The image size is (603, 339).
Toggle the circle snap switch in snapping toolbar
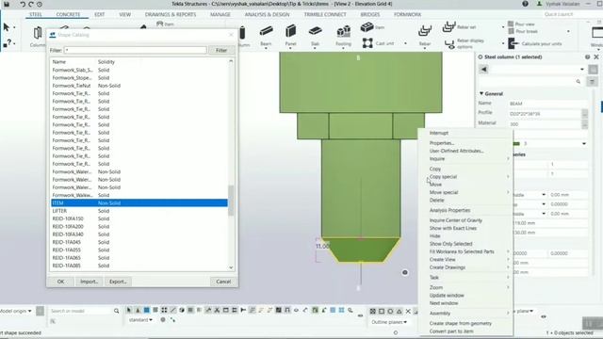390,311
